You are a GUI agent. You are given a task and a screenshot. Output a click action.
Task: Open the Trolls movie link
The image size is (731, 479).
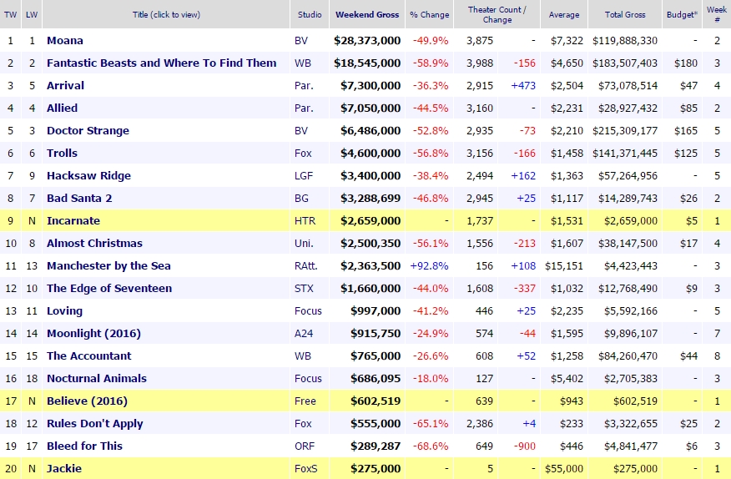point(62,153)
